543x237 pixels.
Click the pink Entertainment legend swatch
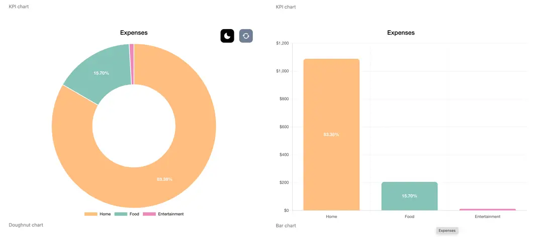point(149,214)
